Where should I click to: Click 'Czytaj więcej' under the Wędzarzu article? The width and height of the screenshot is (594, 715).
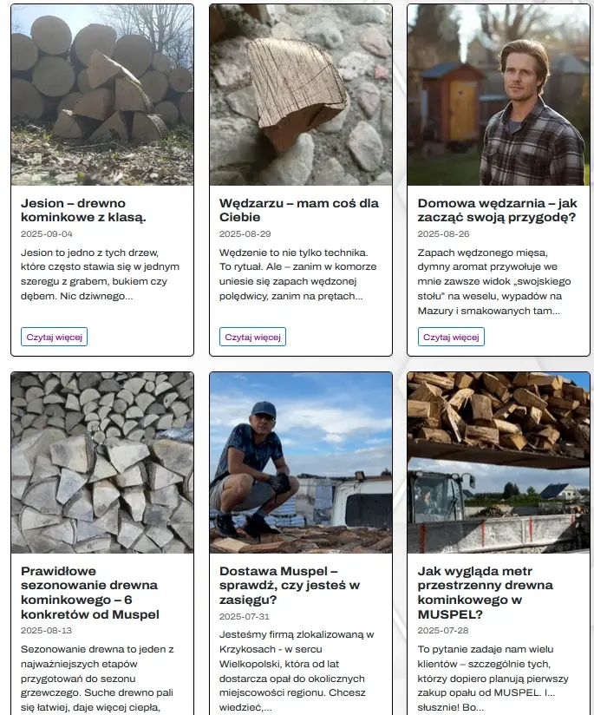(x=252, y=337)
